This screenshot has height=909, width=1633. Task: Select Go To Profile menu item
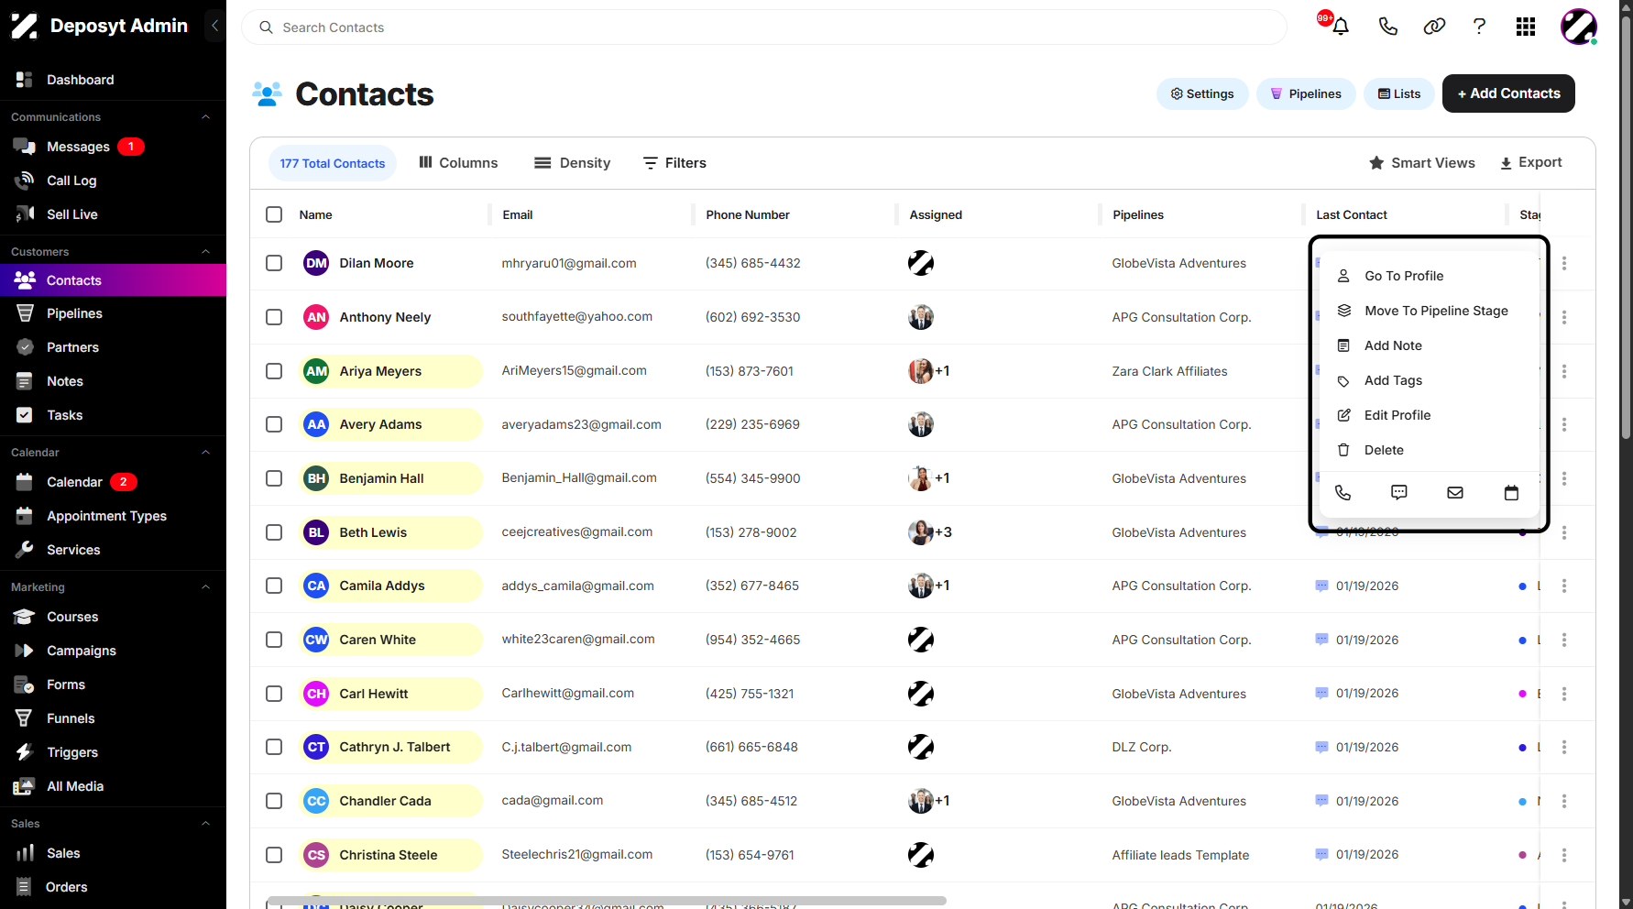[x=1429, y=276]
